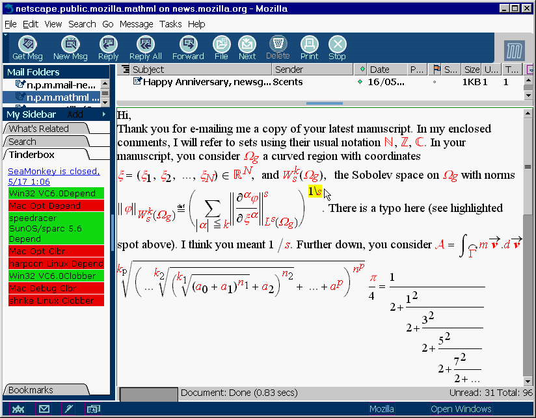Toggle the flag dot on the Happy Anniversary row
Screen dimensions: 536x418
435,82
